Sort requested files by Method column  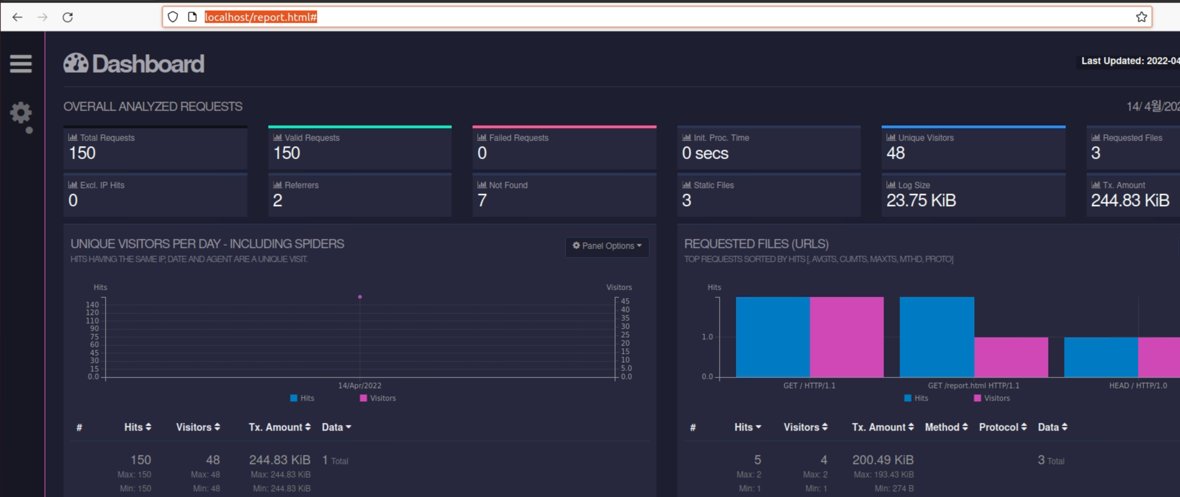pyautogui.click(x=946, y=427)
